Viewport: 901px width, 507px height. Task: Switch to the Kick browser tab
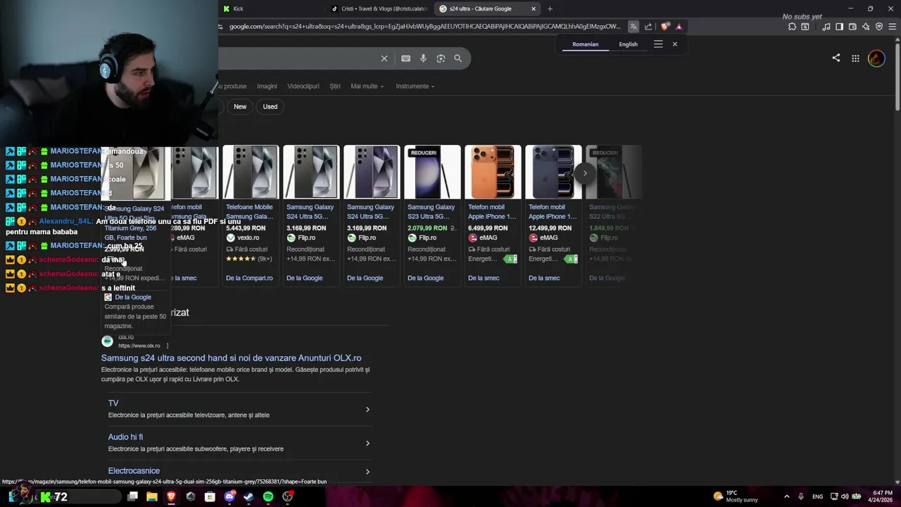point(271,8)
